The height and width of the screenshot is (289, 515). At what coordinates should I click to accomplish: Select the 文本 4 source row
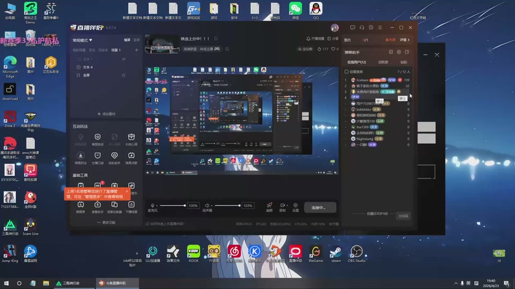[x=105, y=67]
